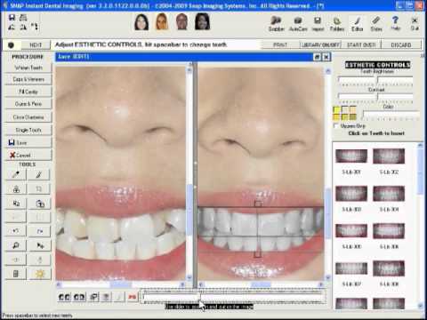Pick the olive color swatch
427x320 pixels.
click(353, 117)
